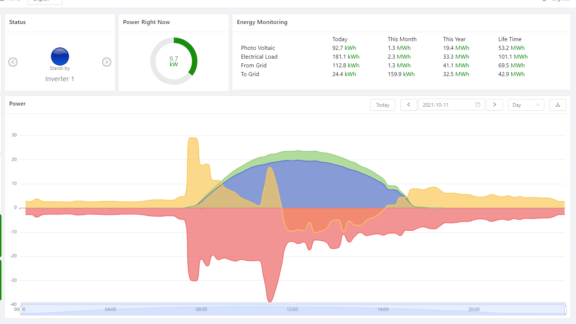576x324 pixels.
Task: Go to the previous day
Action: 409,105
